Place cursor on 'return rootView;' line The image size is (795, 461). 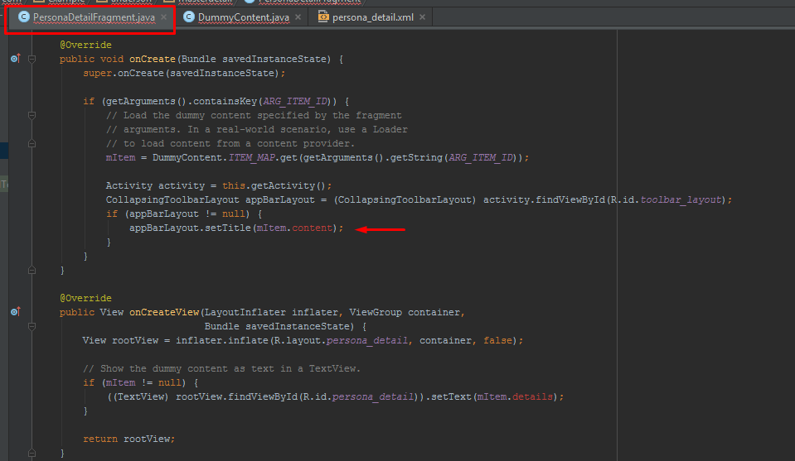pyautogui.click(x=128, y=439)
